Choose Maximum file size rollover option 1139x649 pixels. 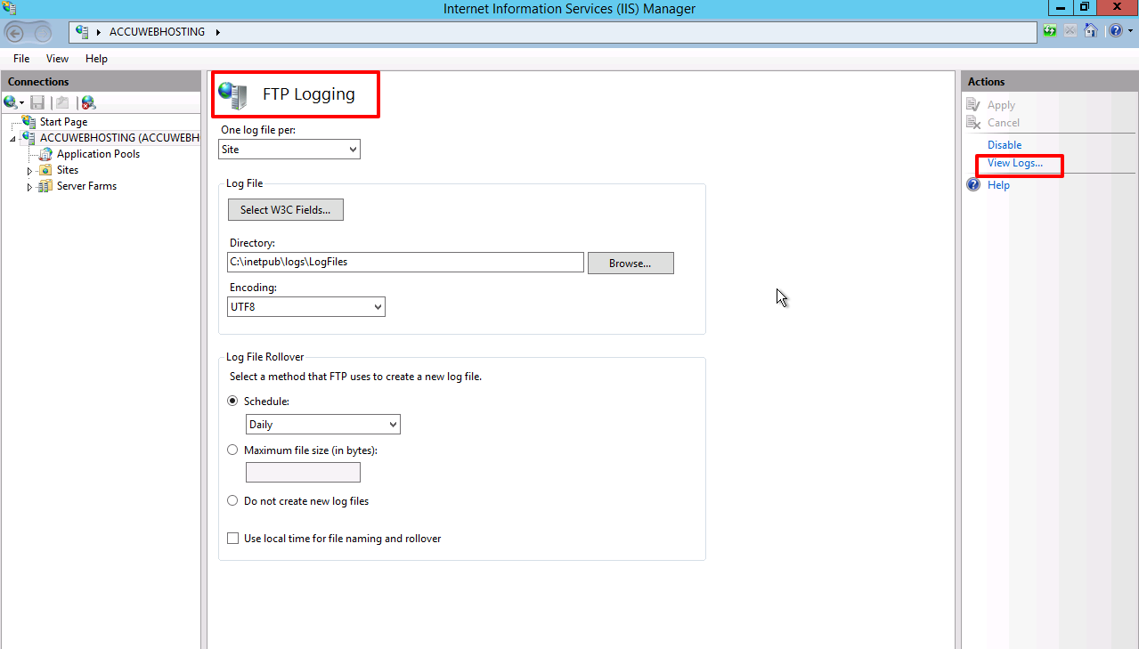coord(232,450)
